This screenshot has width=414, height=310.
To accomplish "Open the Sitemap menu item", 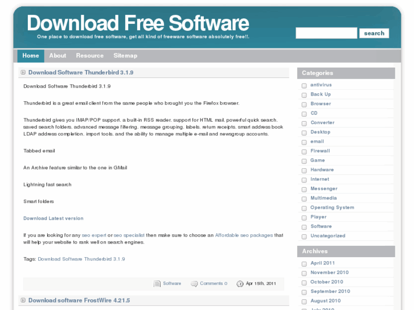I will tap(125, 56).
